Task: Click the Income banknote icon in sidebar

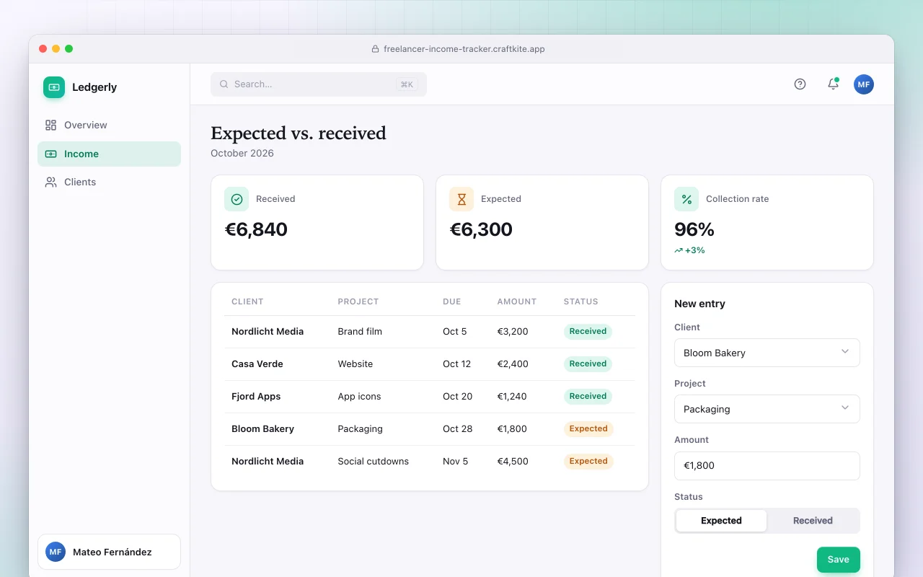Action: (50, 154)
